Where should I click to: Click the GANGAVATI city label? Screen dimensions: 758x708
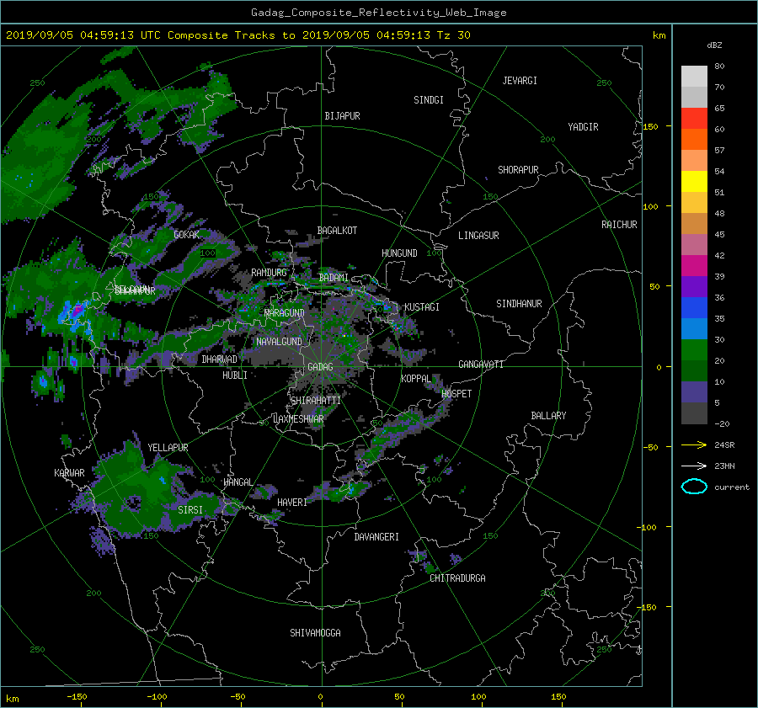coord(481,365)
